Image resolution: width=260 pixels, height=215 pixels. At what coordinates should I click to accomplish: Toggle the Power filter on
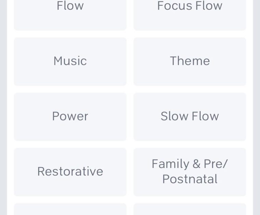[x=70, y=116]
